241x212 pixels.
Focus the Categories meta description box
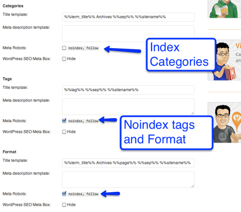128,34
